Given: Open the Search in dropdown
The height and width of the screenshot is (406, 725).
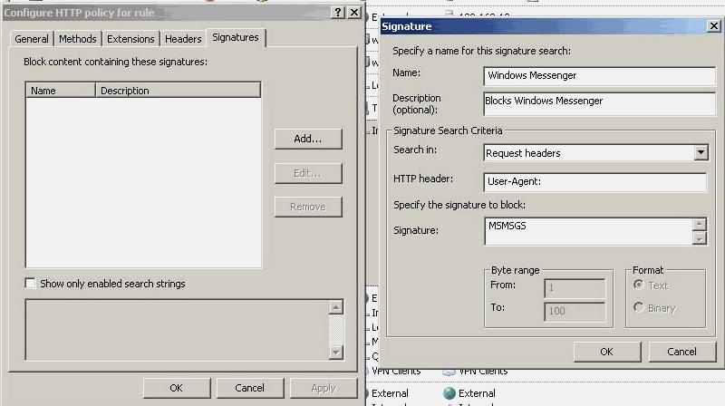Looking at the screenshot, I should 700,152.
